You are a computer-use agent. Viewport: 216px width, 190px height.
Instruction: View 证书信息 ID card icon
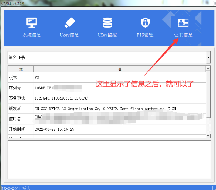coord(183,23)
